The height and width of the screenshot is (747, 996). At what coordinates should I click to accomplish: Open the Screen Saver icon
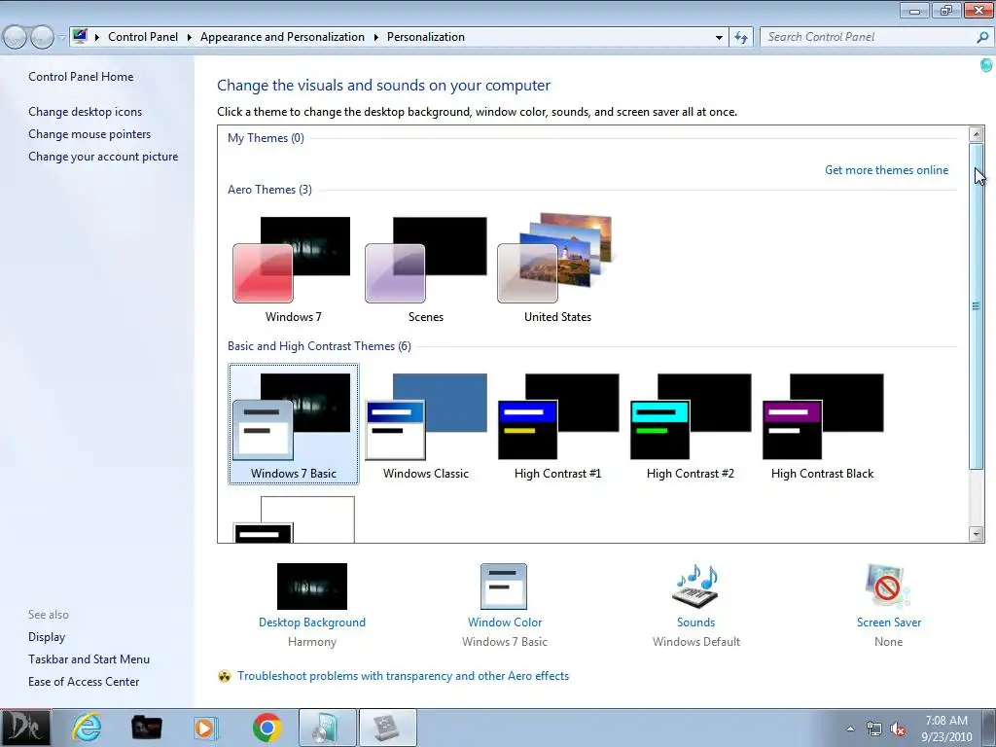pos(888,587)
